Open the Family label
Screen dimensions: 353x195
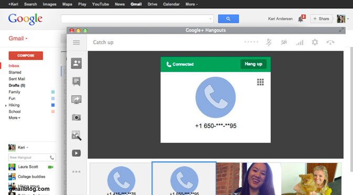point(14,92)
